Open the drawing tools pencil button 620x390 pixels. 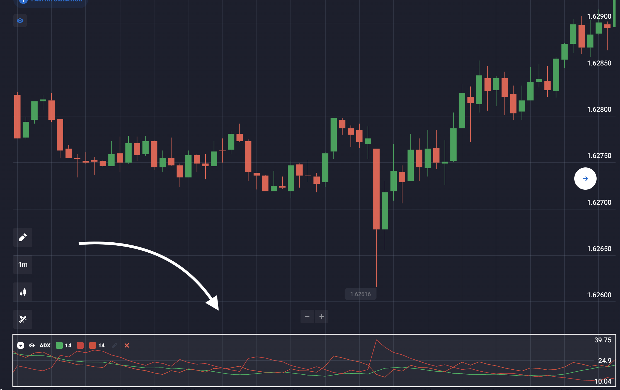(x=23, y=237)
